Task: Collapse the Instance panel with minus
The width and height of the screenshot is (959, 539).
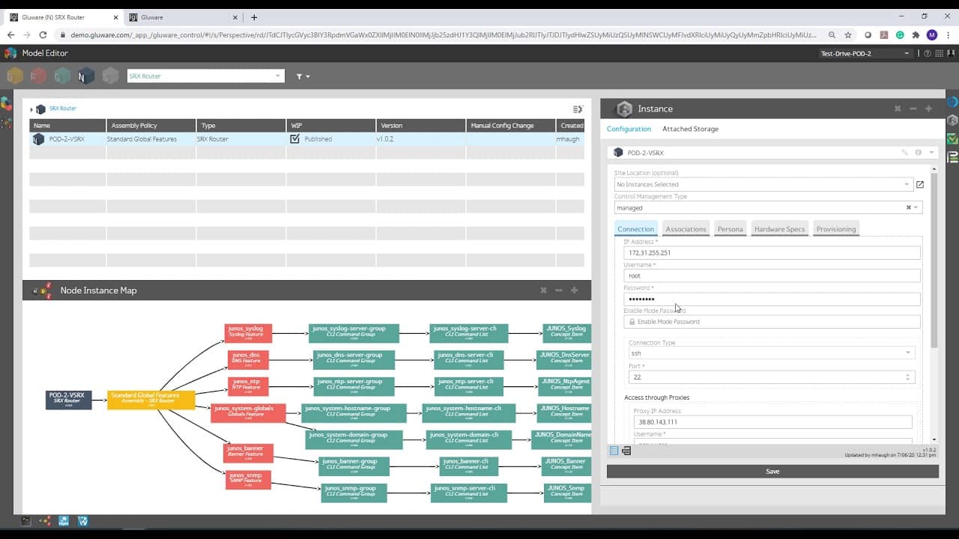Action: (x=913, y=109)
